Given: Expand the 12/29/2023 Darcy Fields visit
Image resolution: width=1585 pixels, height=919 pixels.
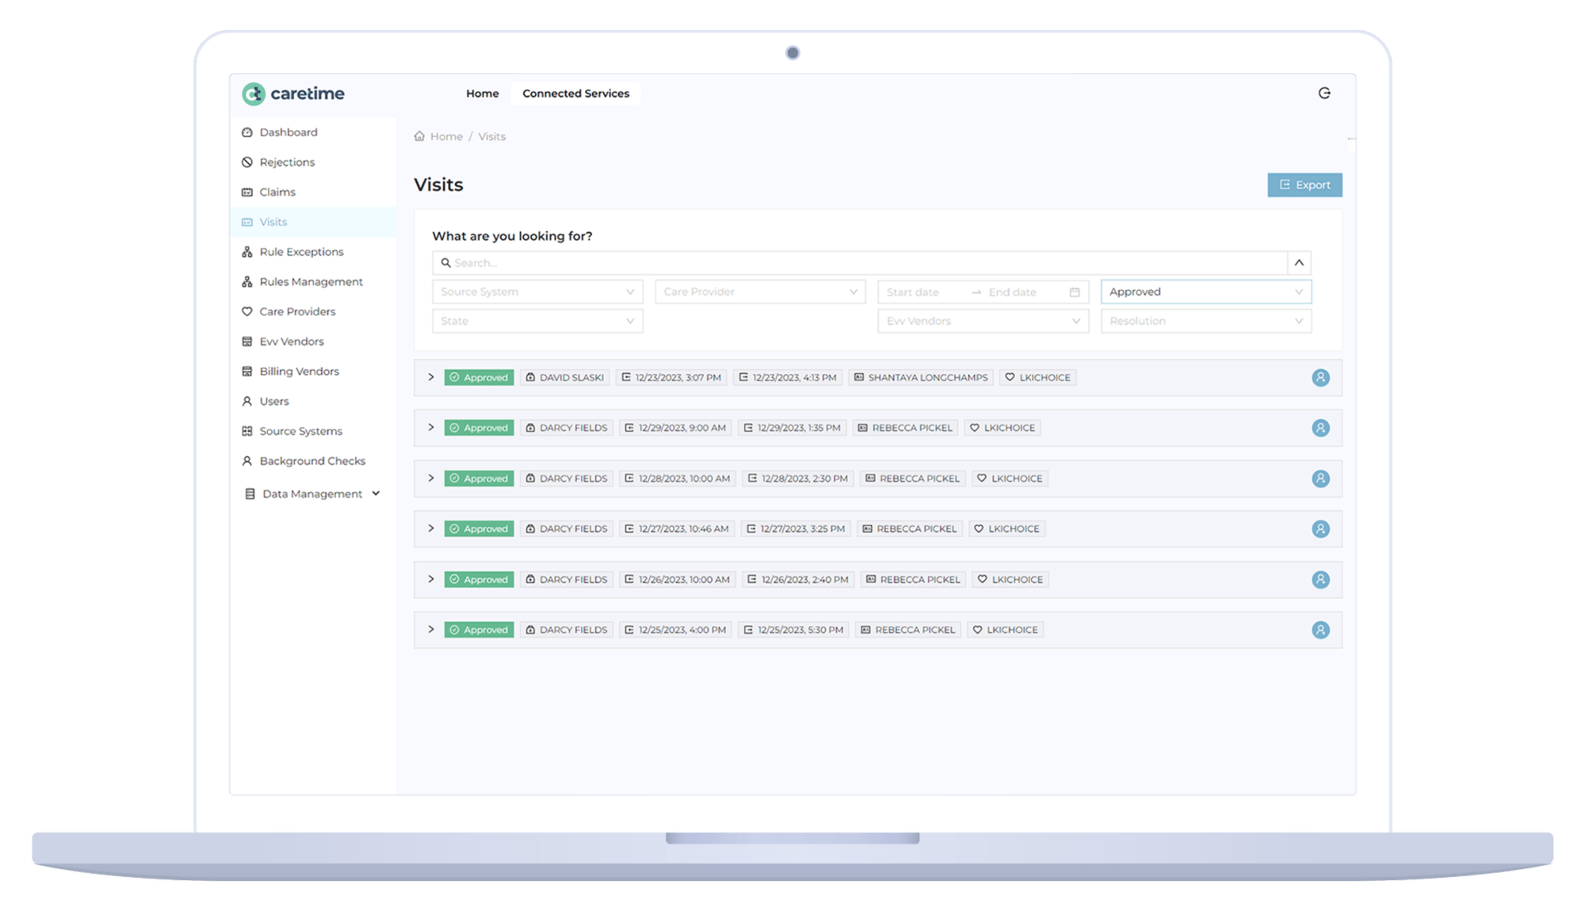Looking at the screenshot, I should point(431,427).
